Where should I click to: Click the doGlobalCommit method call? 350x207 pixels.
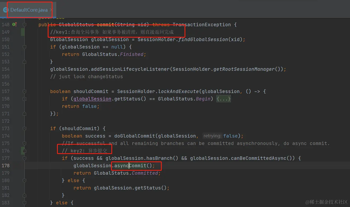135,136
